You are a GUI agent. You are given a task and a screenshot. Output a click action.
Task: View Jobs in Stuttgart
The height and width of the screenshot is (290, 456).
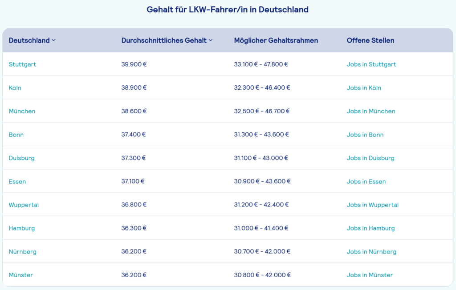(371, 64)
